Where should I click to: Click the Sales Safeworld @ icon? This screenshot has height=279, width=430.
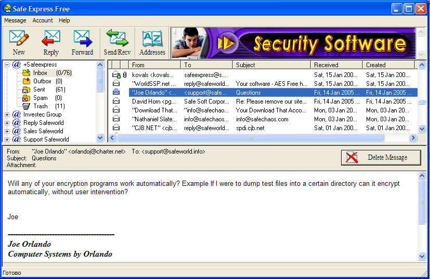(x=17, y=131)
